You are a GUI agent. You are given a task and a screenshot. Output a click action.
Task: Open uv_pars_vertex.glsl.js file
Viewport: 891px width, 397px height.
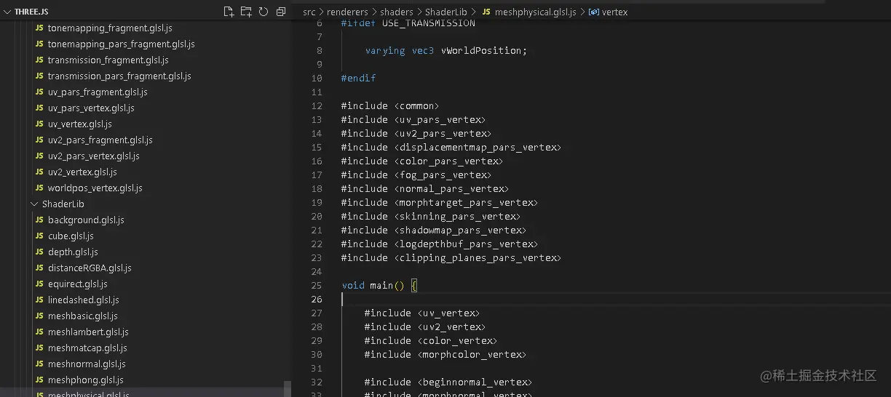(x=91, y=108)
